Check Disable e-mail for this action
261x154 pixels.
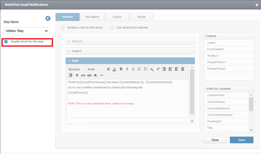tap(63, 27)
